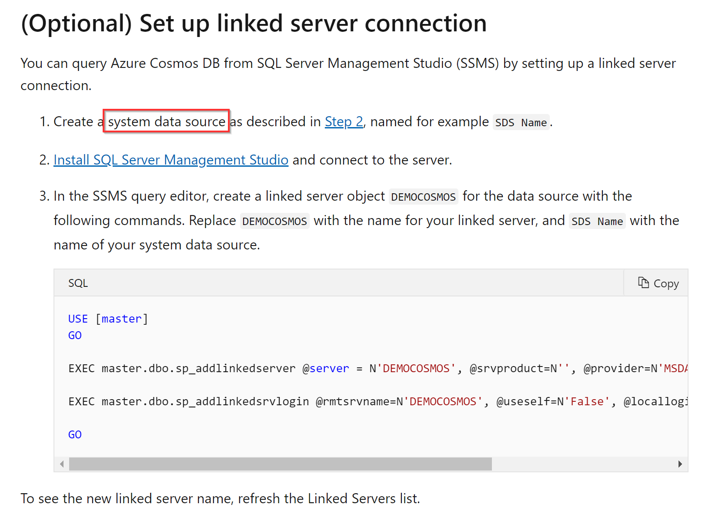Open the Install SQL Server Management Studio link
The width and height of the screenshot is (712, 518).
click(170, 160)
